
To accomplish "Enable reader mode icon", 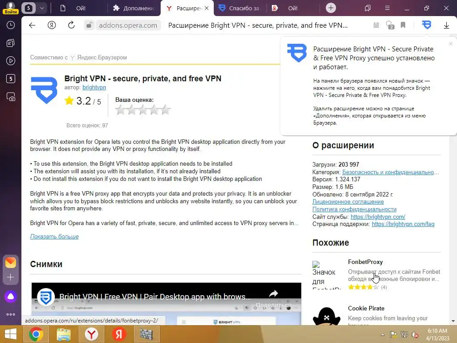I will (376, 25).
